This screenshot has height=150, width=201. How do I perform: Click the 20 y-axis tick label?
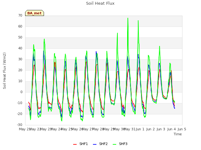[x=20, y=70]
